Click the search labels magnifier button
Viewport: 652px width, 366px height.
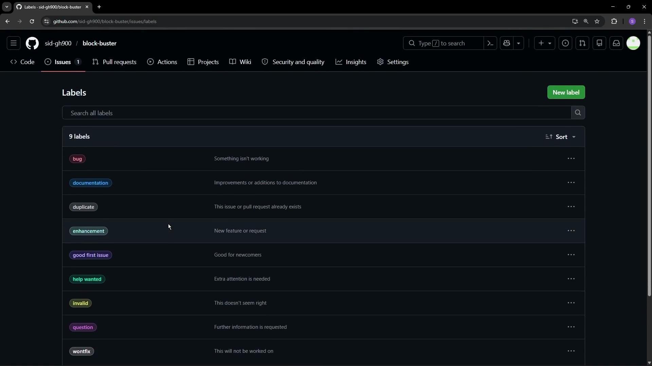[578, 113]
